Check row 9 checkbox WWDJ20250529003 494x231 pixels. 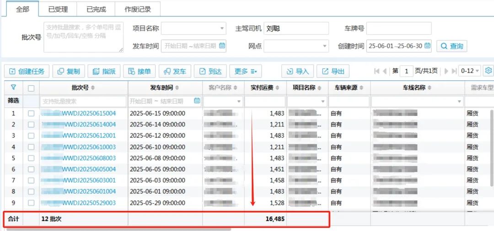coord(31,203)
